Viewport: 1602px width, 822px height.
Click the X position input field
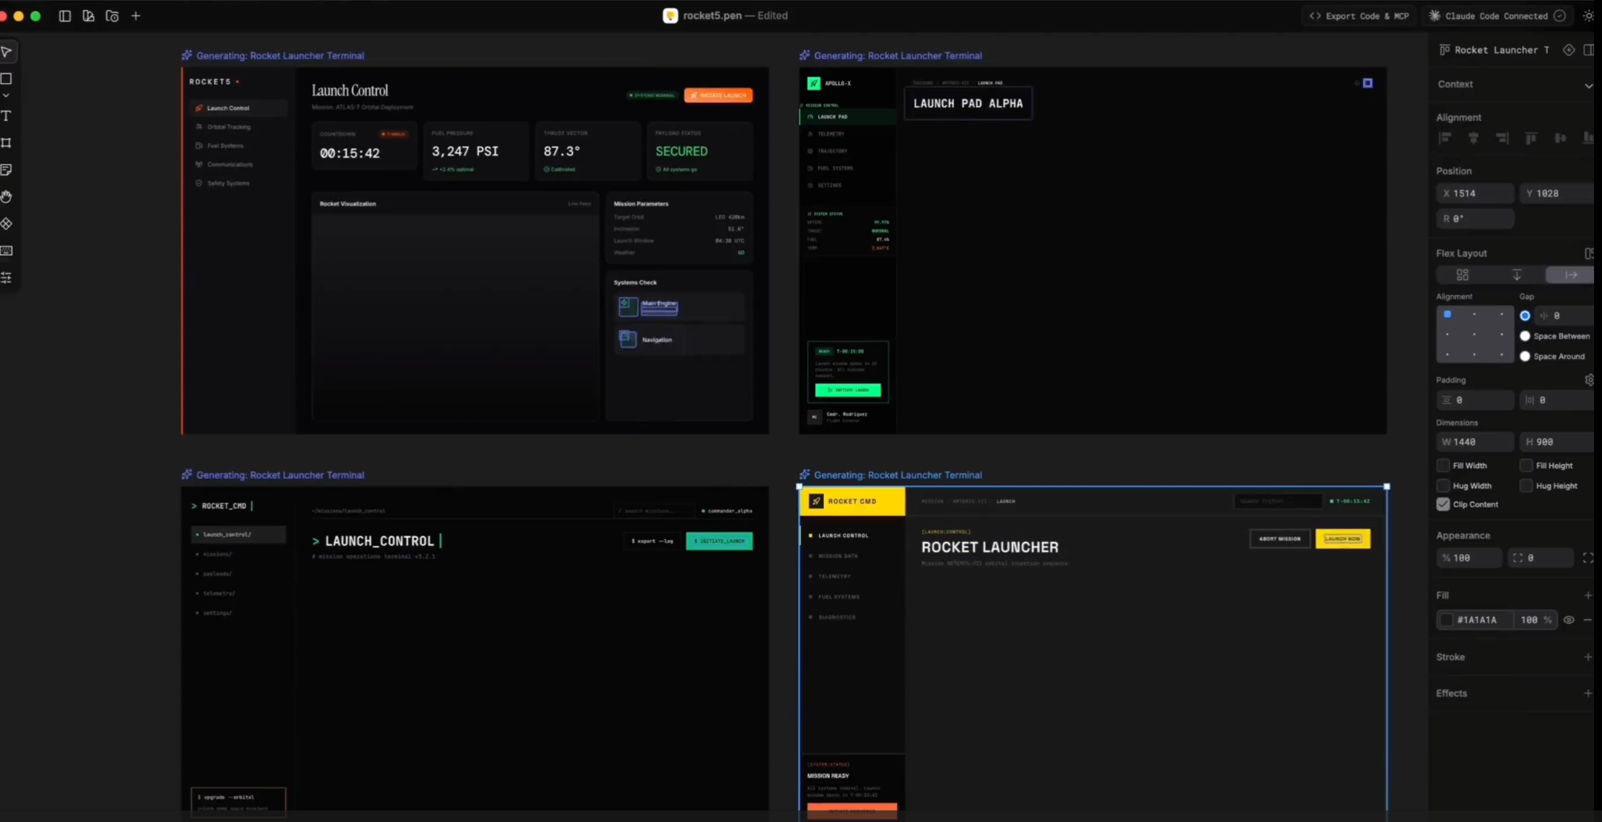point(1476,193)
